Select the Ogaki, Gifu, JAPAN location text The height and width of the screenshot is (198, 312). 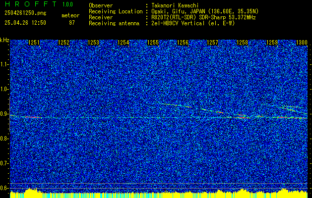click(204, 11)
